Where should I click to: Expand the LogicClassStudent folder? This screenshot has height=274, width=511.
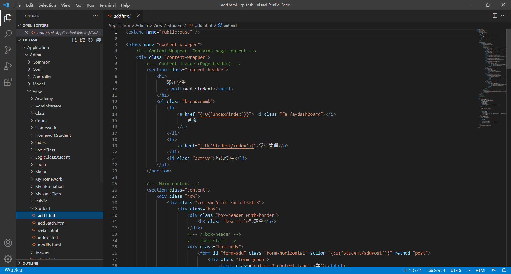pos(60,157)
